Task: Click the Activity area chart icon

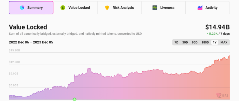Action: point(200,8)
